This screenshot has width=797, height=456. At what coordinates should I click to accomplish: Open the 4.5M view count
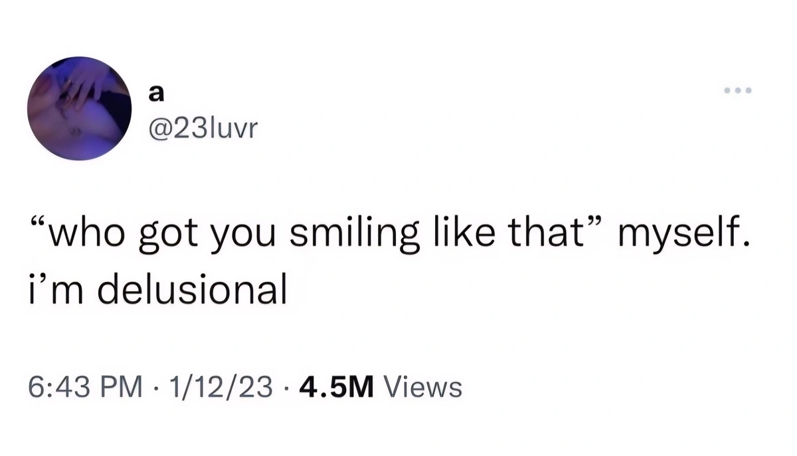[337, 386]
